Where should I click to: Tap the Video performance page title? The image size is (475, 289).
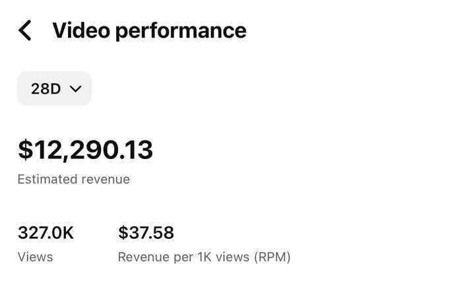click(149, 30)
